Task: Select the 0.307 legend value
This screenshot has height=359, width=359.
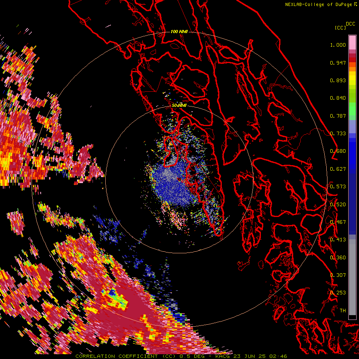Action: (x=338, y=275)
